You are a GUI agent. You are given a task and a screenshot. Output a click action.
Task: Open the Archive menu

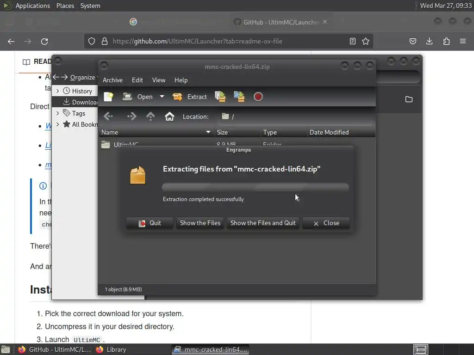coord(112,80)
